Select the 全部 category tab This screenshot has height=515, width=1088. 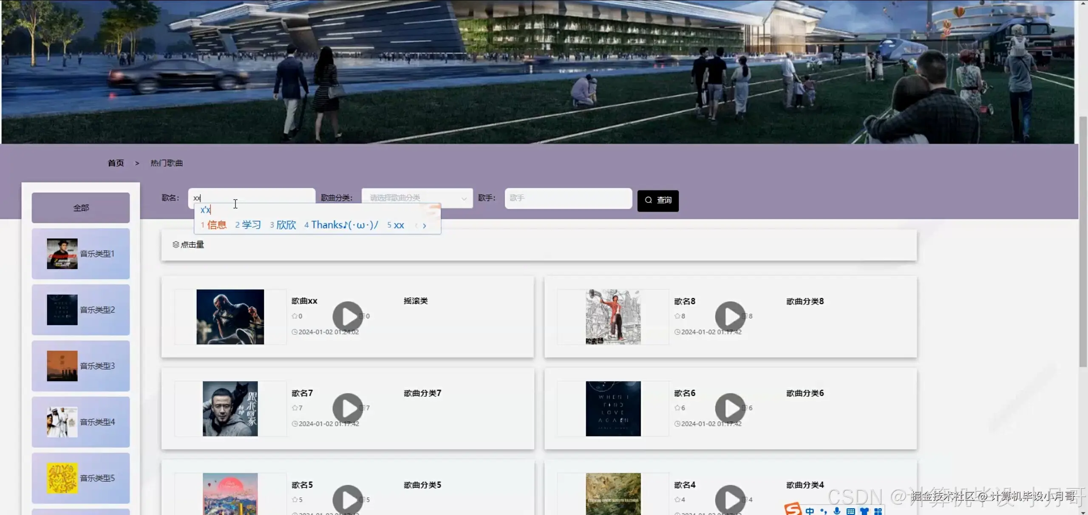(81, 208)
